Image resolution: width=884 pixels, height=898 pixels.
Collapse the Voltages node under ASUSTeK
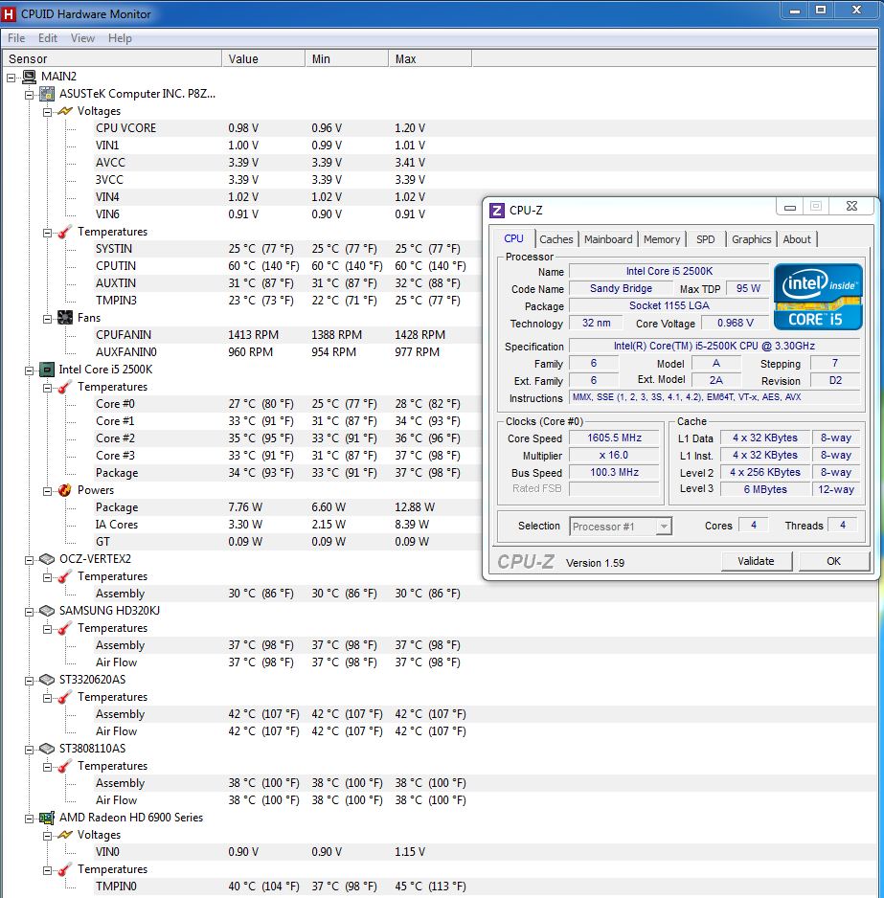point(48,111)
